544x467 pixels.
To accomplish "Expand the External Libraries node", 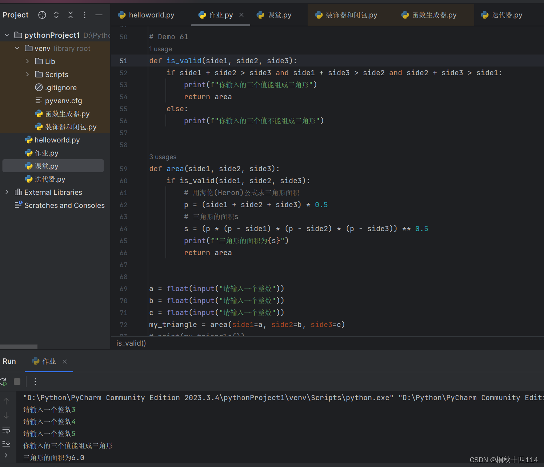I will click(7, 192).
